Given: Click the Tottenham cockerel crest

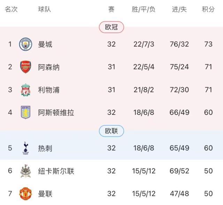Looking at the screenshot, I should pyautogui.click(x=25, y=148).
